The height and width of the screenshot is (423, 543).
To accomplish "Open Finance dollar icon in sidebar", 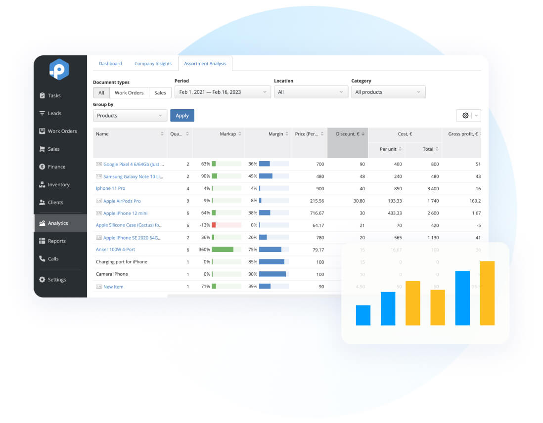I will [43, 167].
